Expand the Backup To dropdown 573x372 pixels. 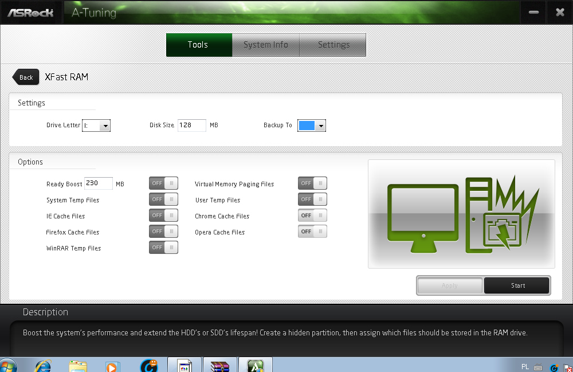(312, 126)
